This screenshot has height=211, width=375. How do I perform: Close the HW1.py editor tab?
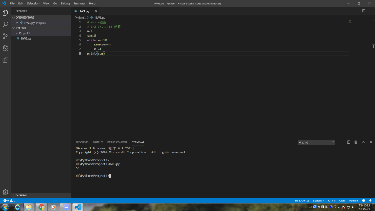point(96,11)
